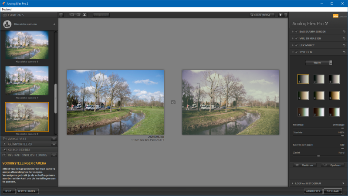Change preview background brightness lightbulb

click(280, 15)
